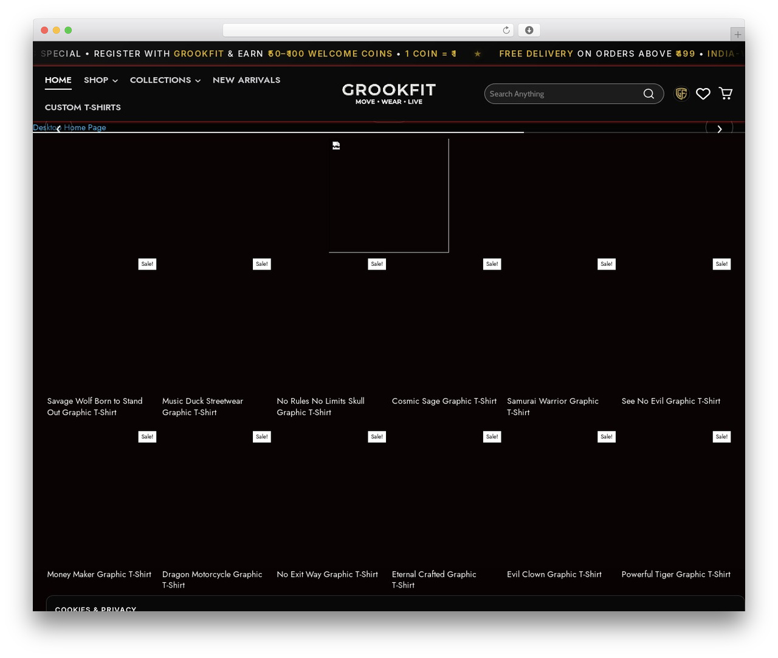Open Cosmic Sage Graphic T-Shirt
Image resolution: width=778 pixels, height=658 pixels.
pos(444,401)
